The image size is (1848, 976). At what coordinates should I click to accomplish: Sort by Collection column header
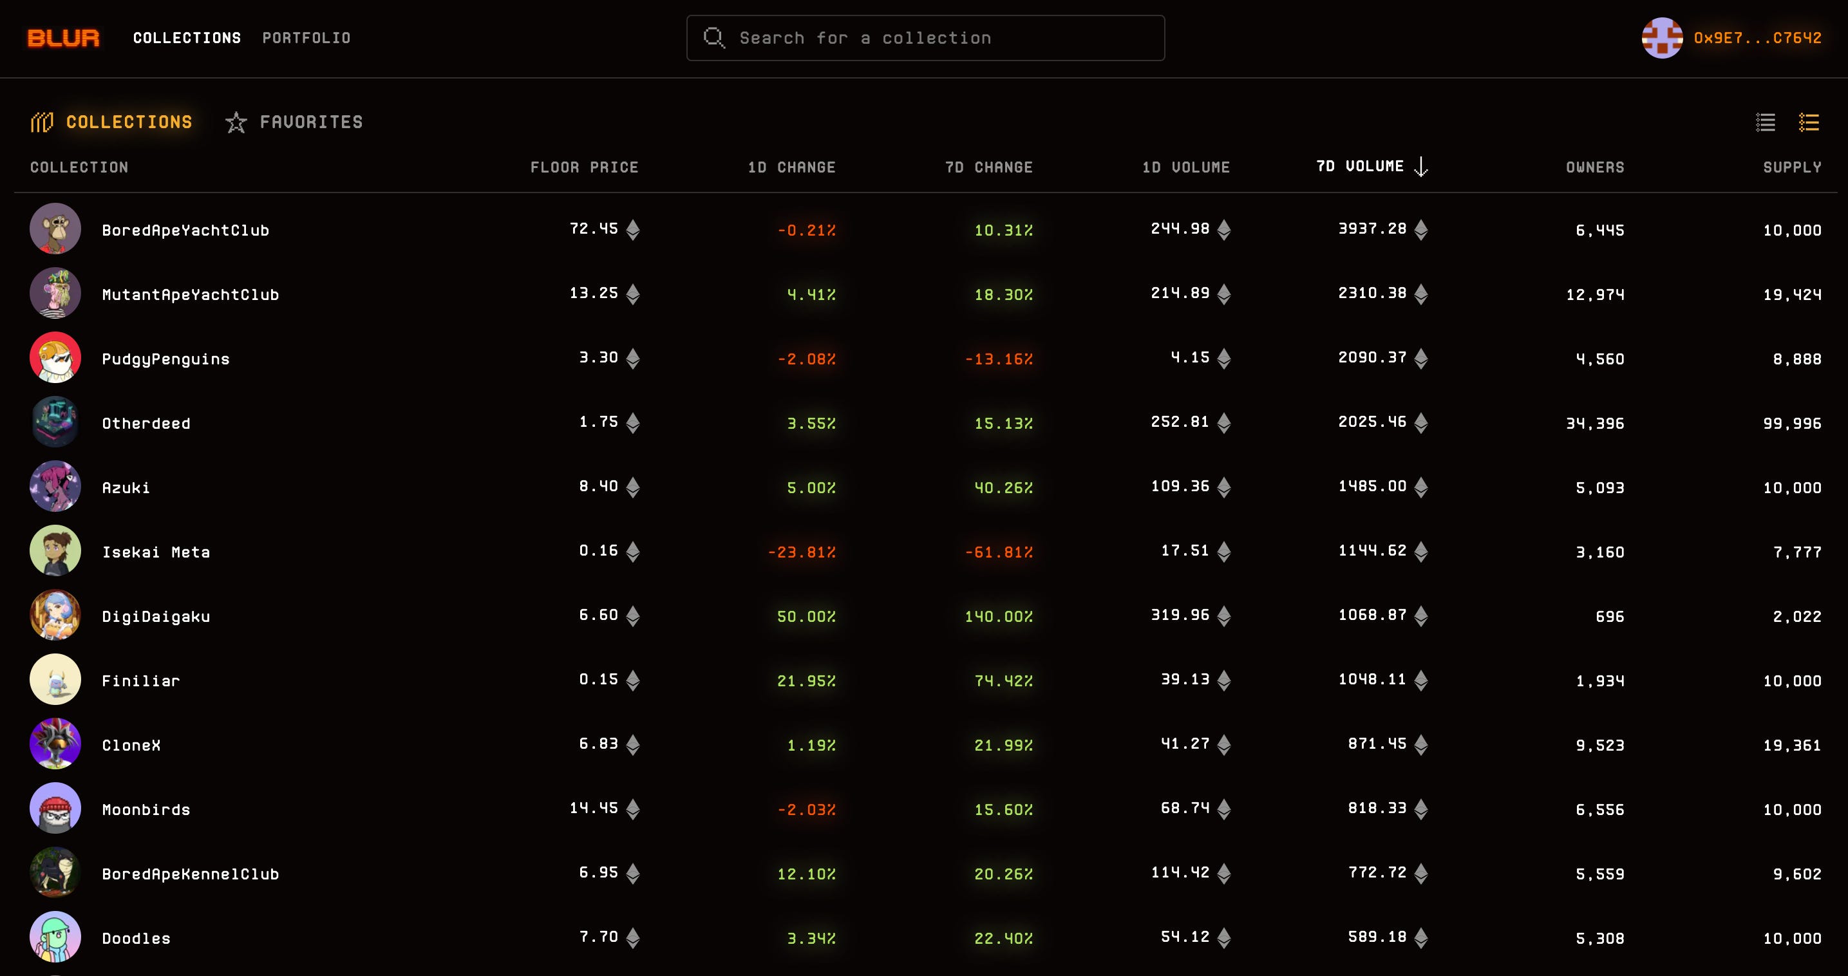[79, 167]
